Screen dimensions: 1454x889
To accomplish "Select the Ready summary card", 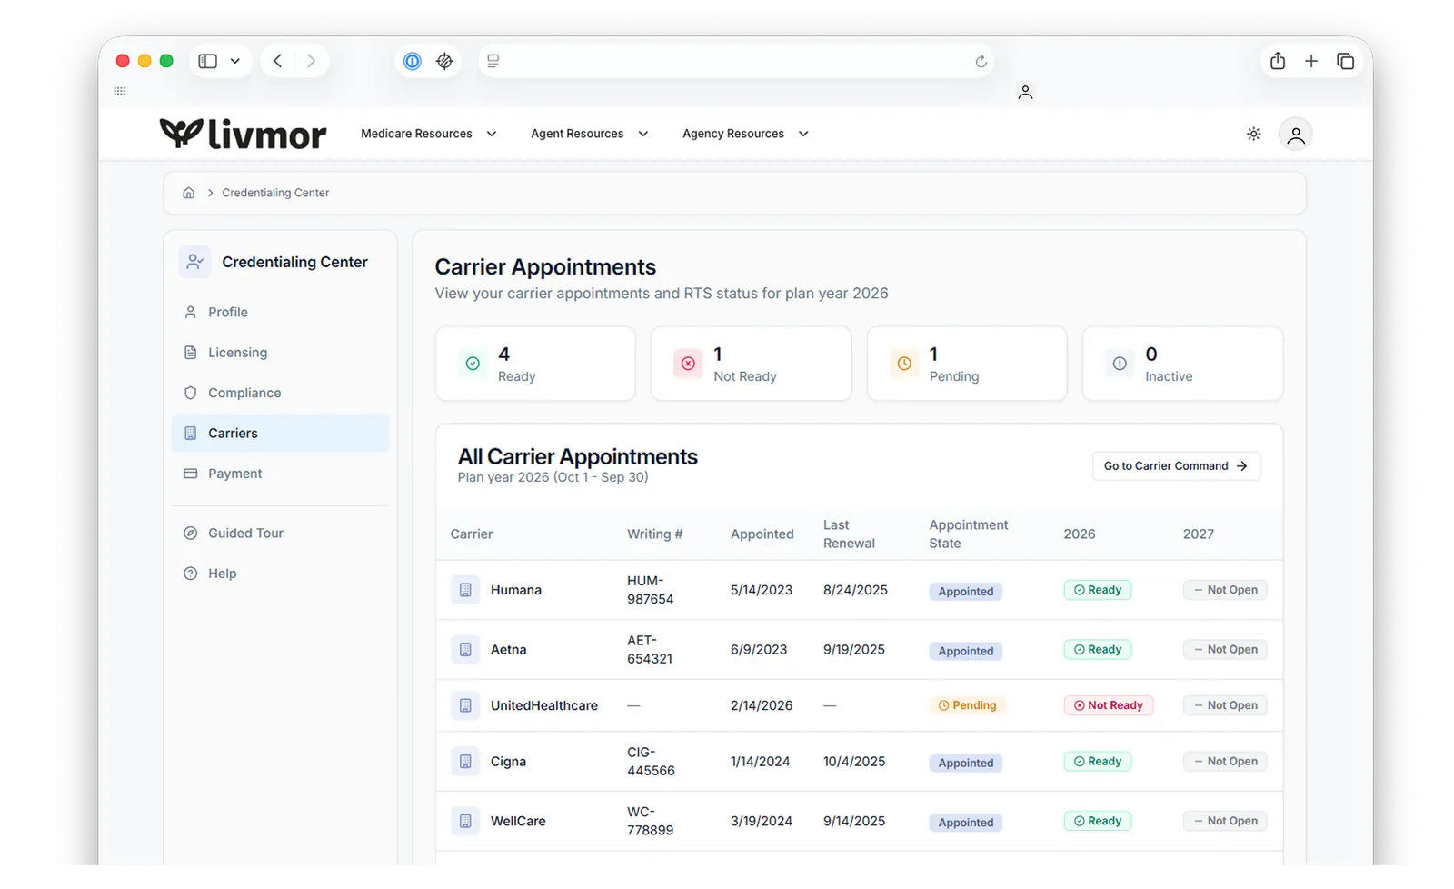I will click(x=535, y=364).
